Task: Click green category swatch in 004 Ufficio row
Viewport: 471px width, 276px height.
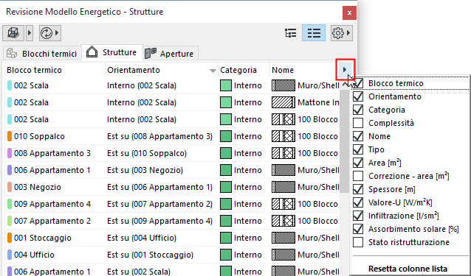Action: point(226,255)
